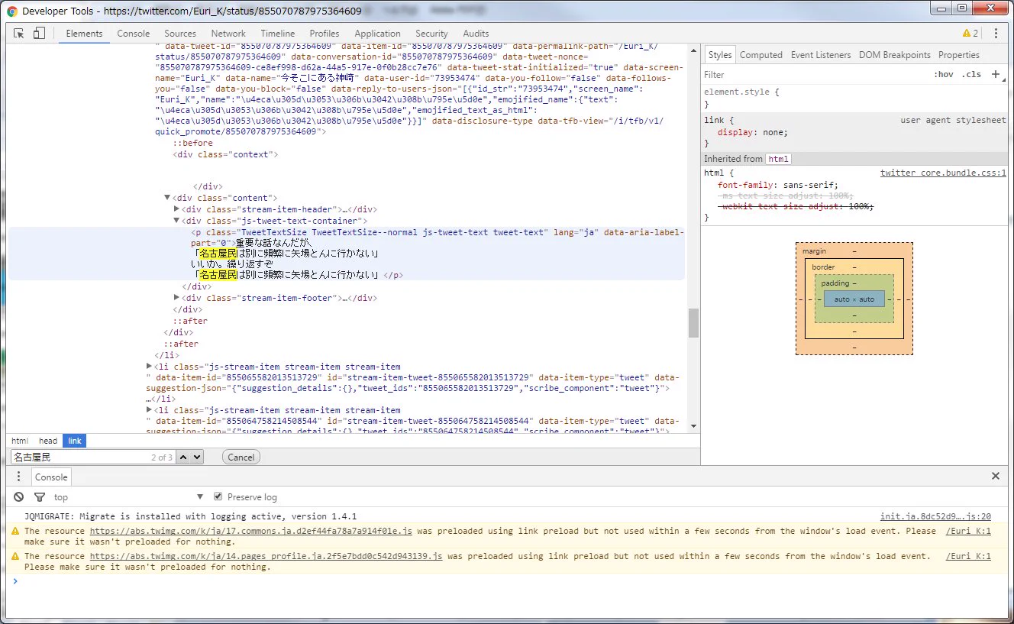Open the console drawer three-dot menu
This screenshot has height=624, width=1014.
(x=19, y=477)
